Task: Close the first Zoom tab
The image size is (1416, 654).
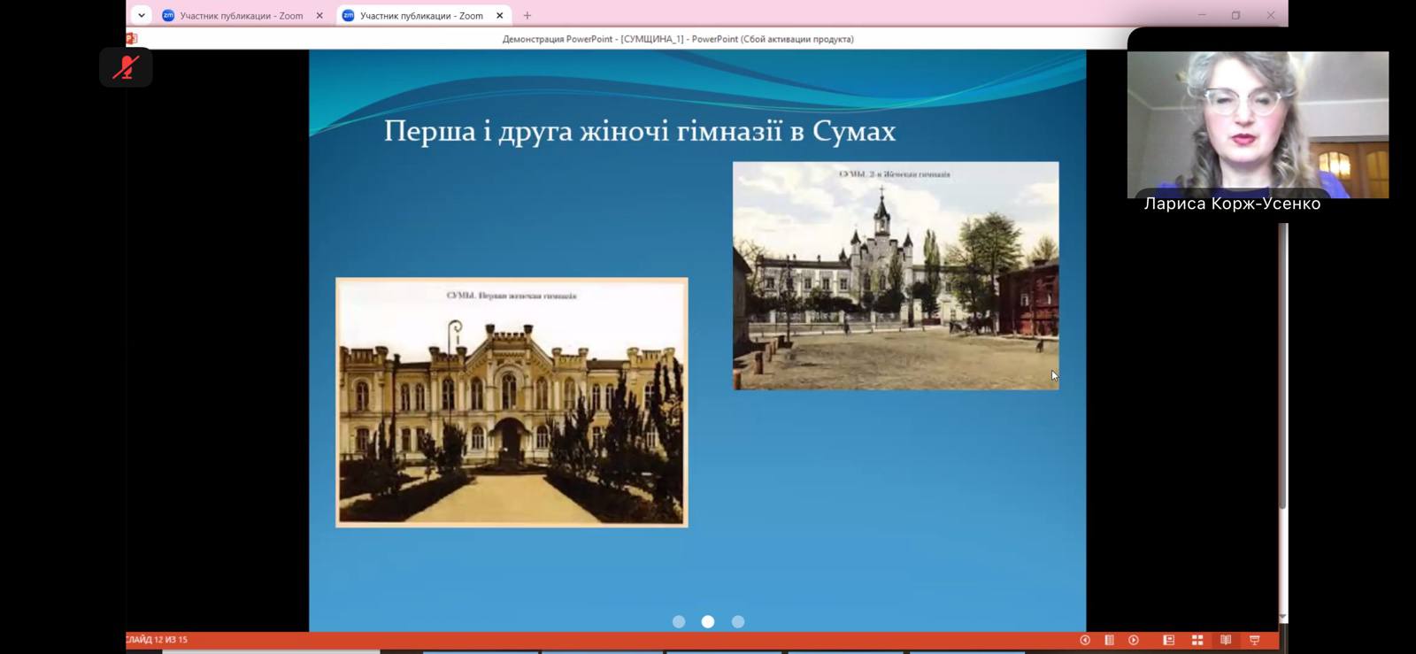Action: [x=319, y=15]
